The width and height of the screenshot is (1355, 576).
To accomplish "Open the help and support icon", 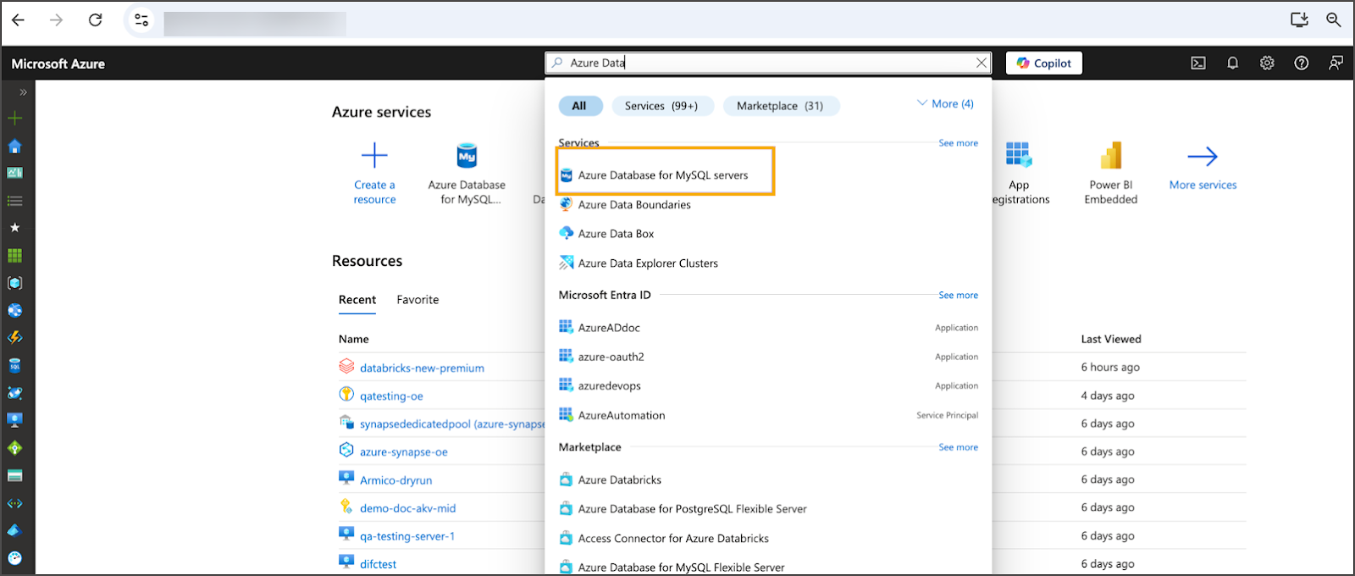I will click(1302, 64).
